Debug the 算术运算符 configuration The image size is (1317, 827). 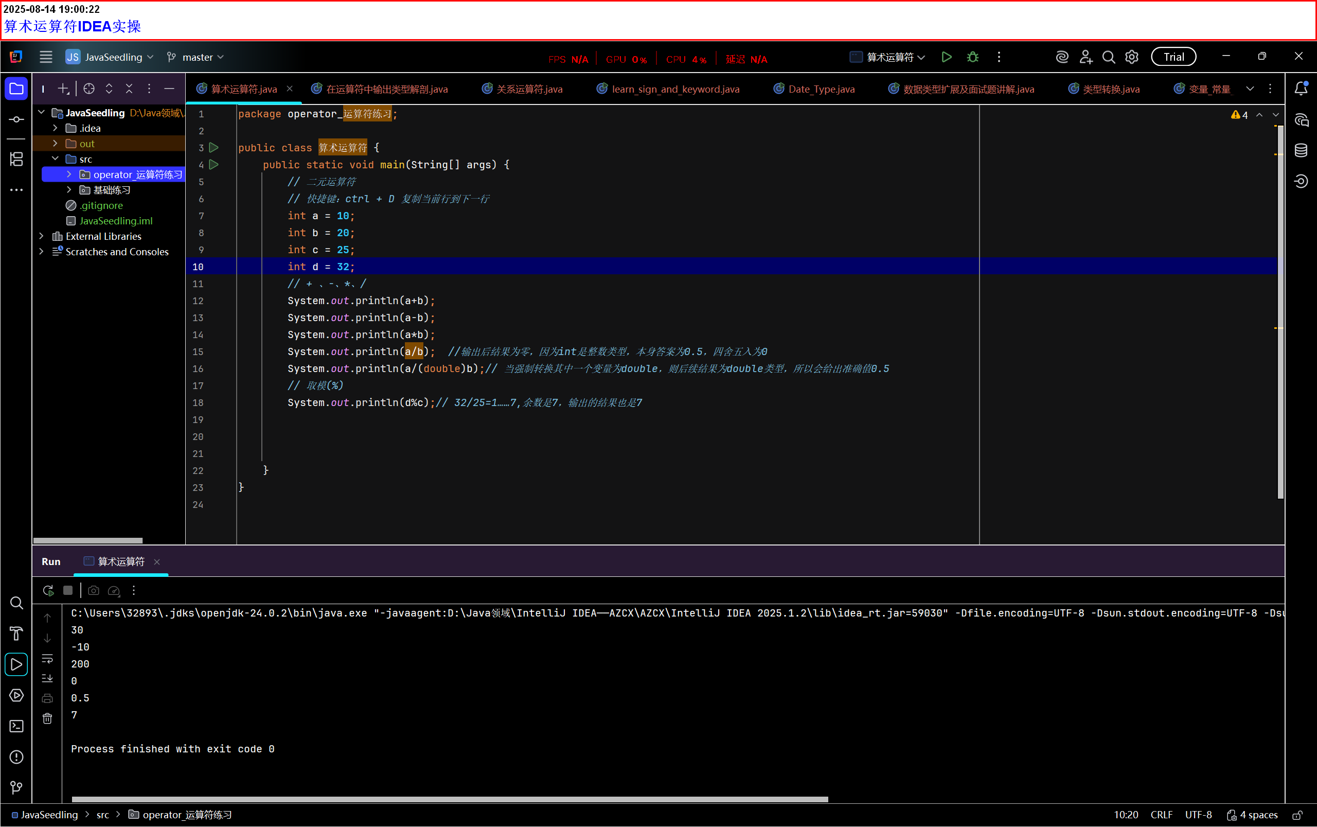[x=973, y=57]
